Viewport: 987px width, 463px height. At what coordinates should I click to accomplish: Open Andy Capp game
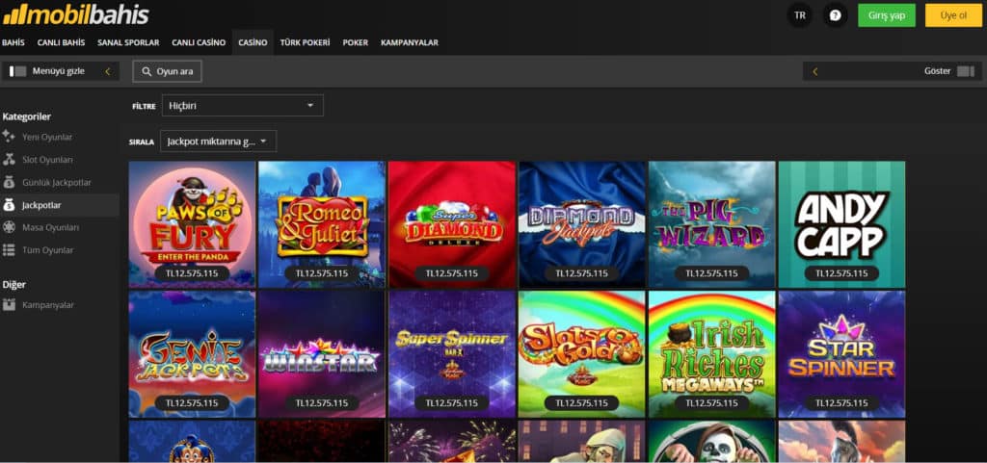point(841,224)
